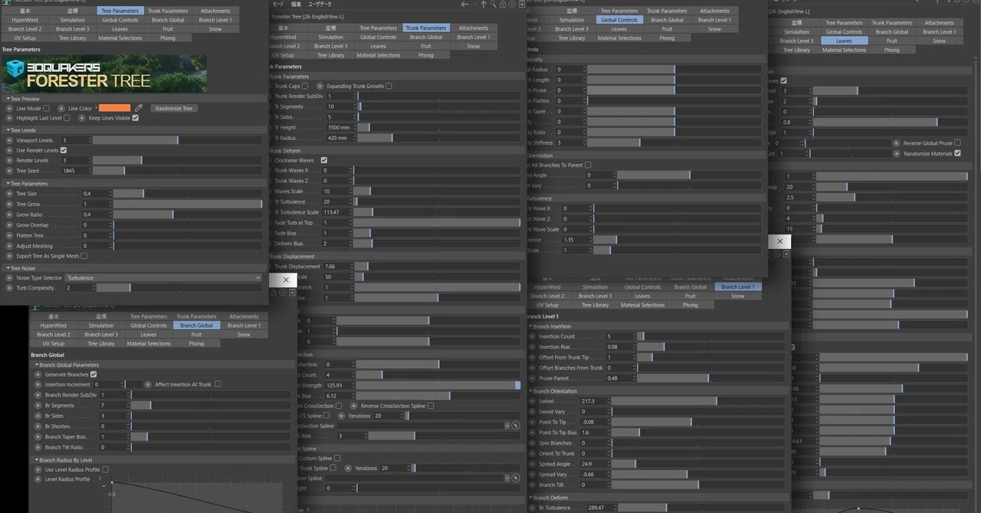
Task: Open Tree Library tab in Tree Parameters window
Action: (x=72, y=38)
